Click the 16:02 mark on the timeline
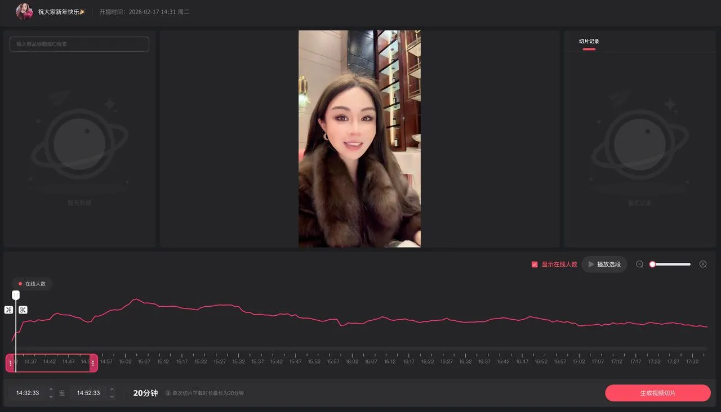Image resolution: width=721 pixels, height=412 pixels. pos(352,361)
